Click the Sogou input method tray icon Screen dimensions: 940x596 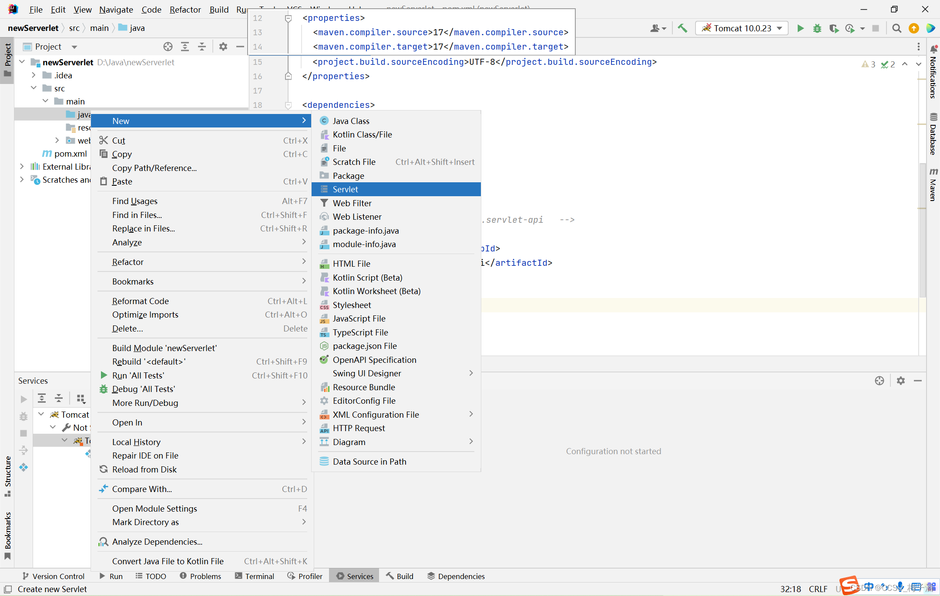pos(849,585)
